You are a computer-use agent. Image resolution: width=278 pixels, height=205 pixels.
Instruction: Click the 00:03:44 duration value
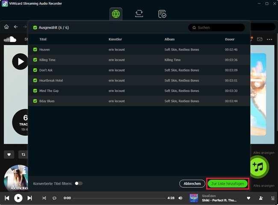231,101
